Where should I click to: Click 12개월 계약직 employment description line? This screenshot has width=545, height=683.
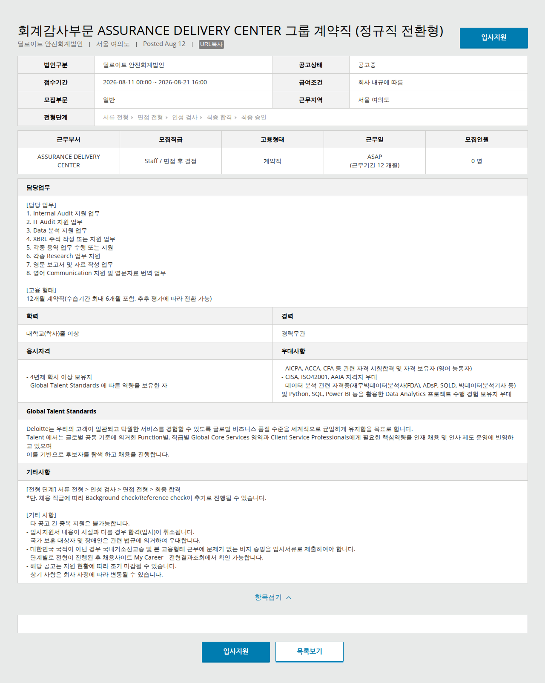[119, 298]
